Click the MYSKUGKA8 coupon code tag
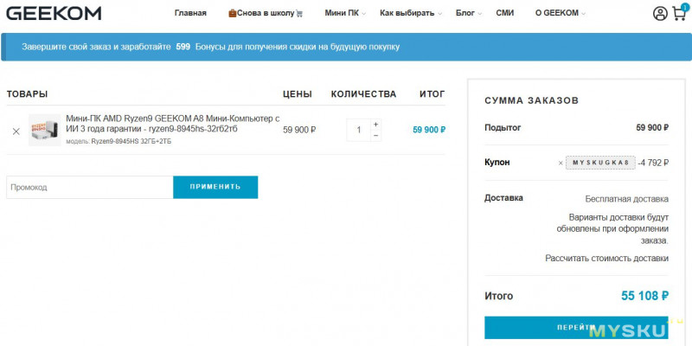Screen dimensions: 692x346 [x=600, y=163]
